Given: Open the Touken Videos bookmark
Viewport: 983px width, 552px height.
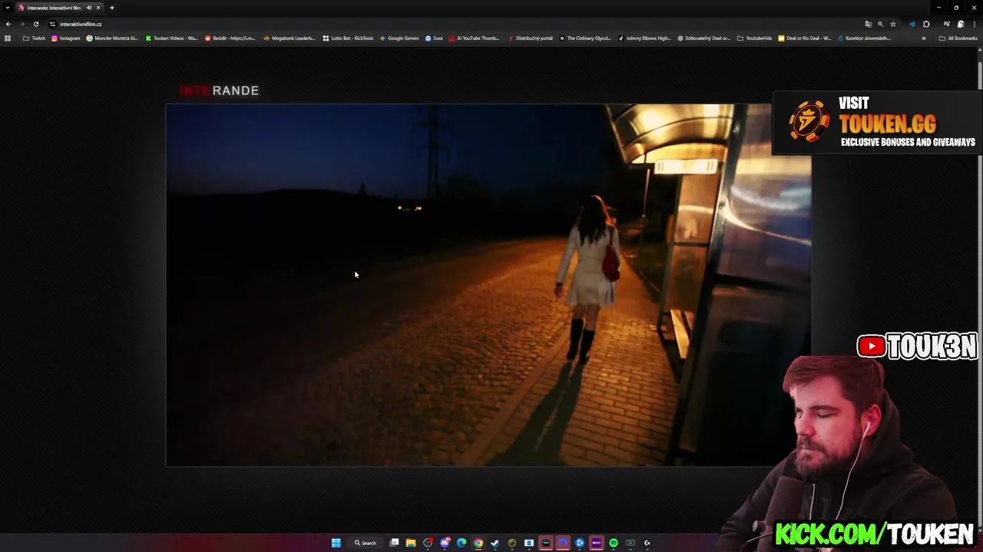Looking at the screenshot, I should coord(171,38).
